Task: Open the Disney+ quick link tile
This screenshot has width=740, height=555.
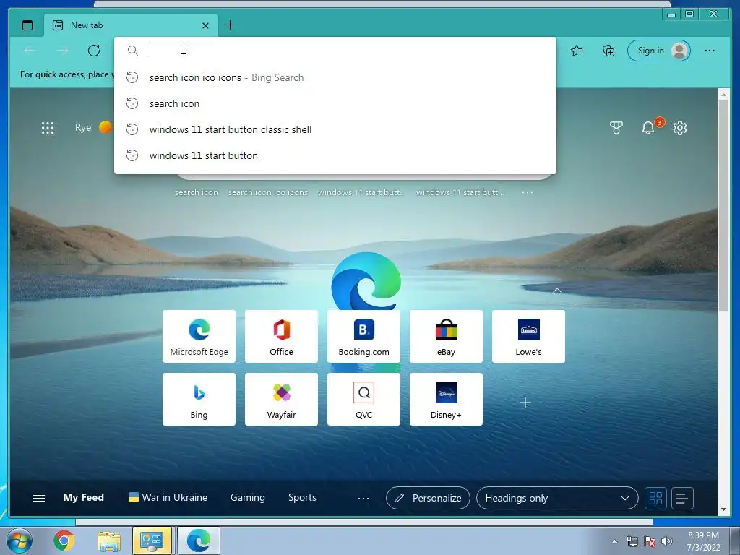Action: (446, 399)
